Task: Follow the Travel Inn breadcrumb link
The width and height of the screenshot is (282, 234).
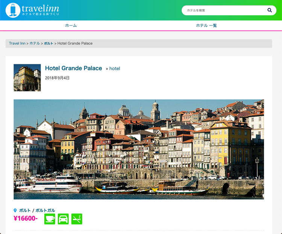Action: [x=17, y=43]
